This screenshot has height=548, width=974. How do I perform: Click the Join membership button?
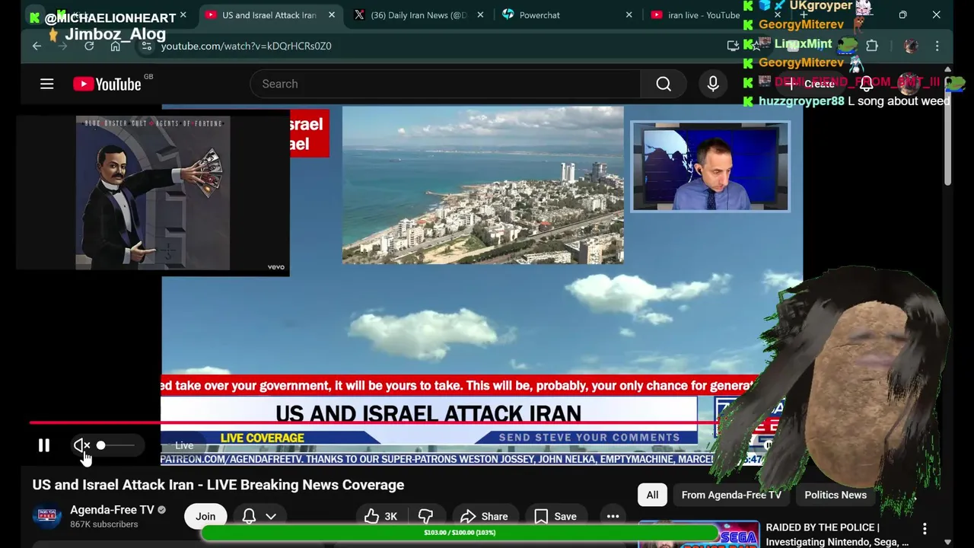205,516
